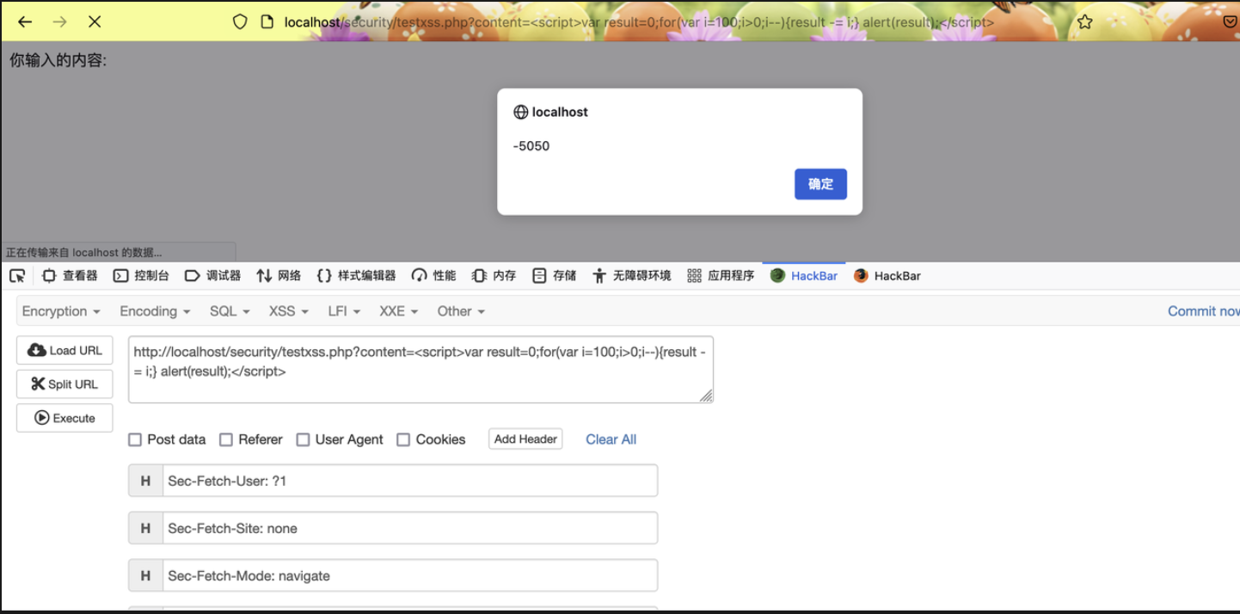Viewport: 1240px width, 614px height.
Task: Open the Console (控制台) devtools tab
Action: (141, 275)
